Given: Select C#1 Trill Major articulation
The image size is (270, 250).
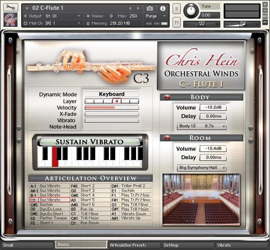Looking at the screenshot, I should click(x=91, y=218).
